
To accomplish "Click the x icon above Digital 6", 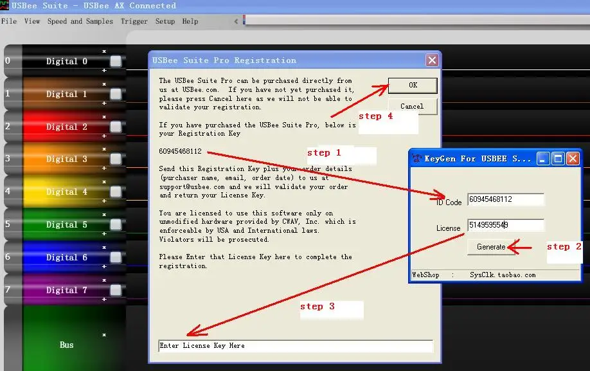I will click(104, 248).
